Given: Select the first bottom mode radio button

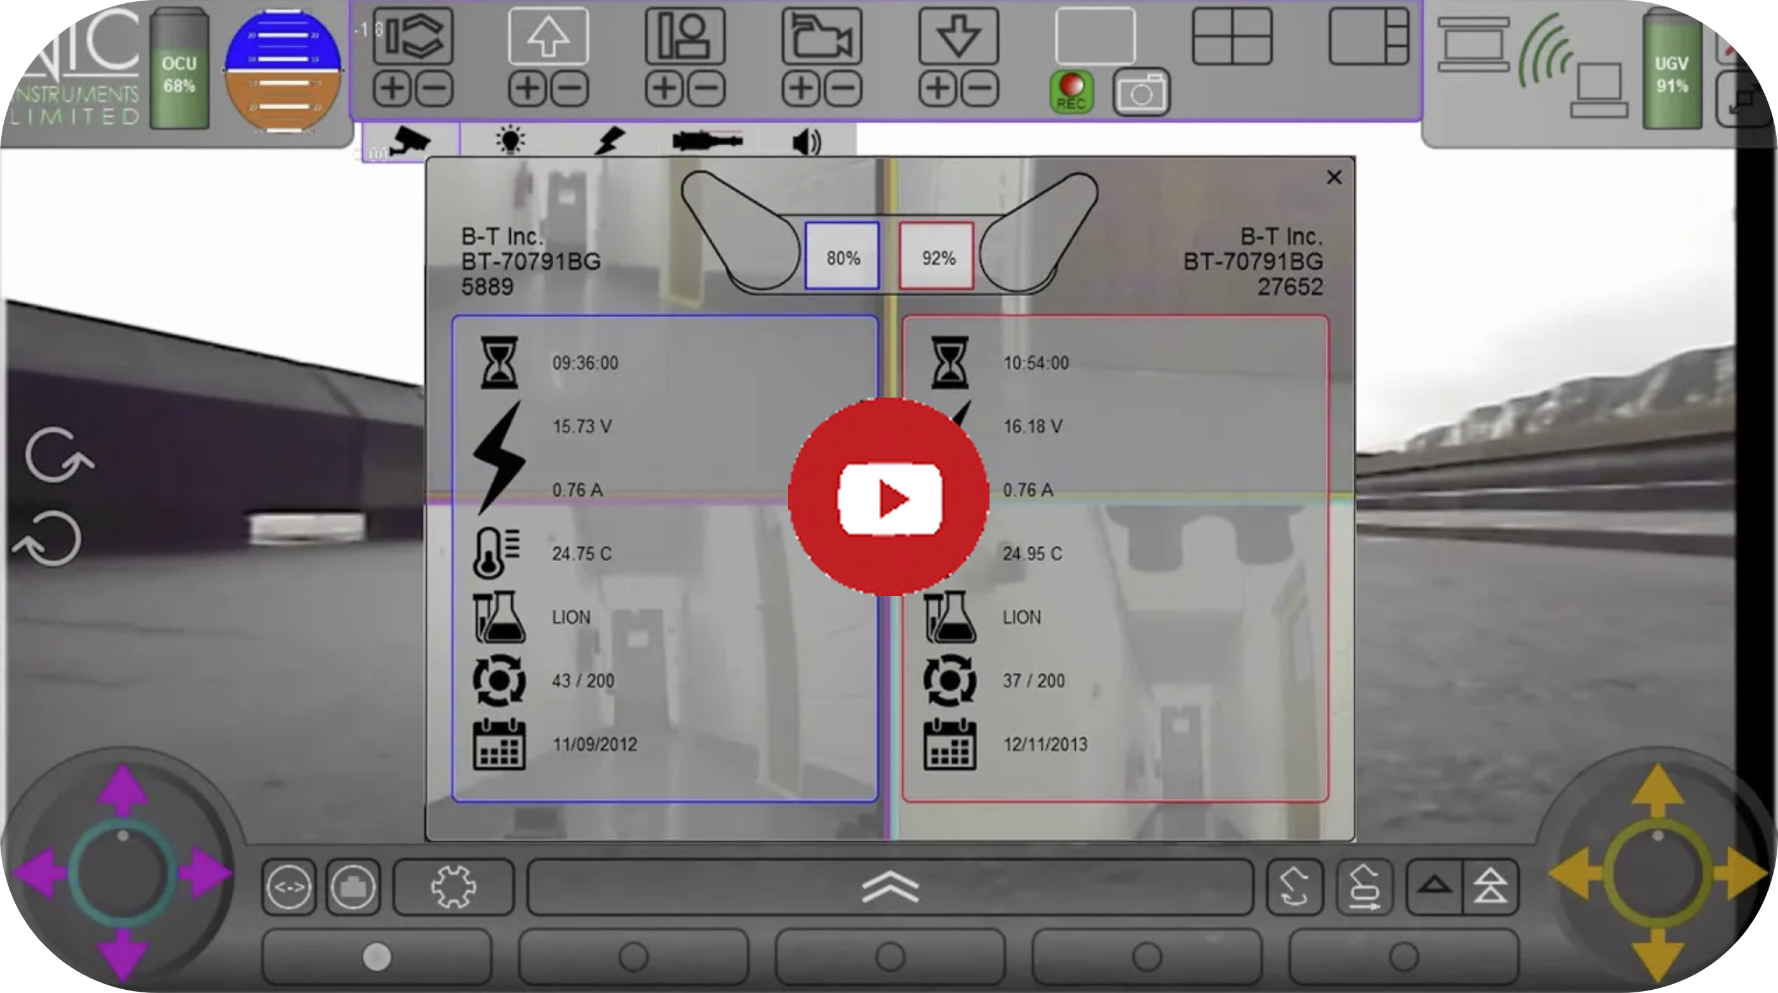Looking at the screenshot, I should click(377, 956).
